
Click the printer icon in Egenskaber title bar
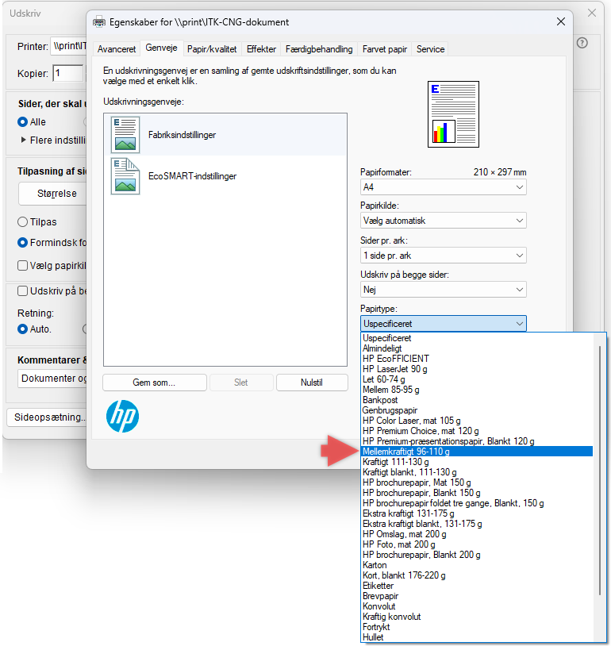pyautogui.click(x=99, y=22)
